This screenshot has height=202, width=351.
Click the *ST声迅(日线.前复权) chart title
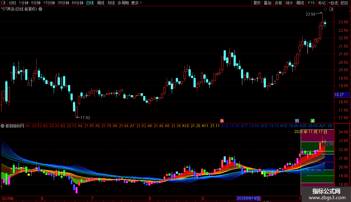pos(19,9)
